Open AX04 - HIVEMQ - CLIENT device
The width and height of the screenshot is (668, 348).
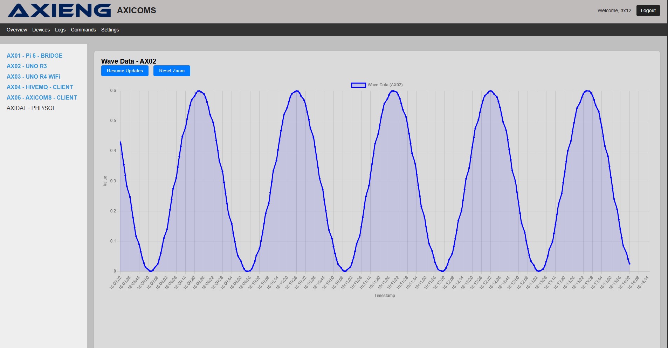click(40, 87)
